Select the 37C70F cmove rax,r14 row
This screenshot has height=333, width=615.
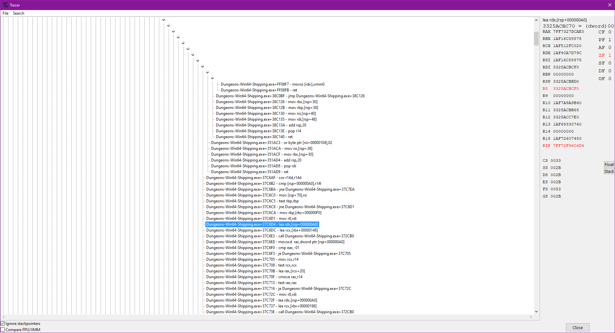click(254, 277)
